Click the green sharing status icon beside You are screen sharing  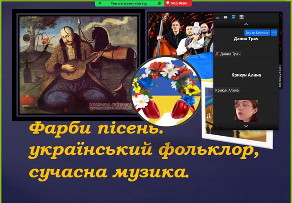click(x=100, y=3)
